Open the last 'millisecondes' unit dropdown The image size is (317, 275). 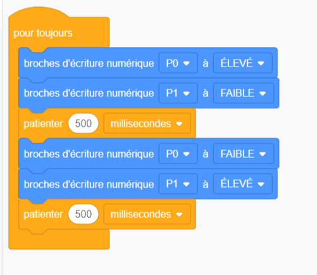(x=147, y=214)
